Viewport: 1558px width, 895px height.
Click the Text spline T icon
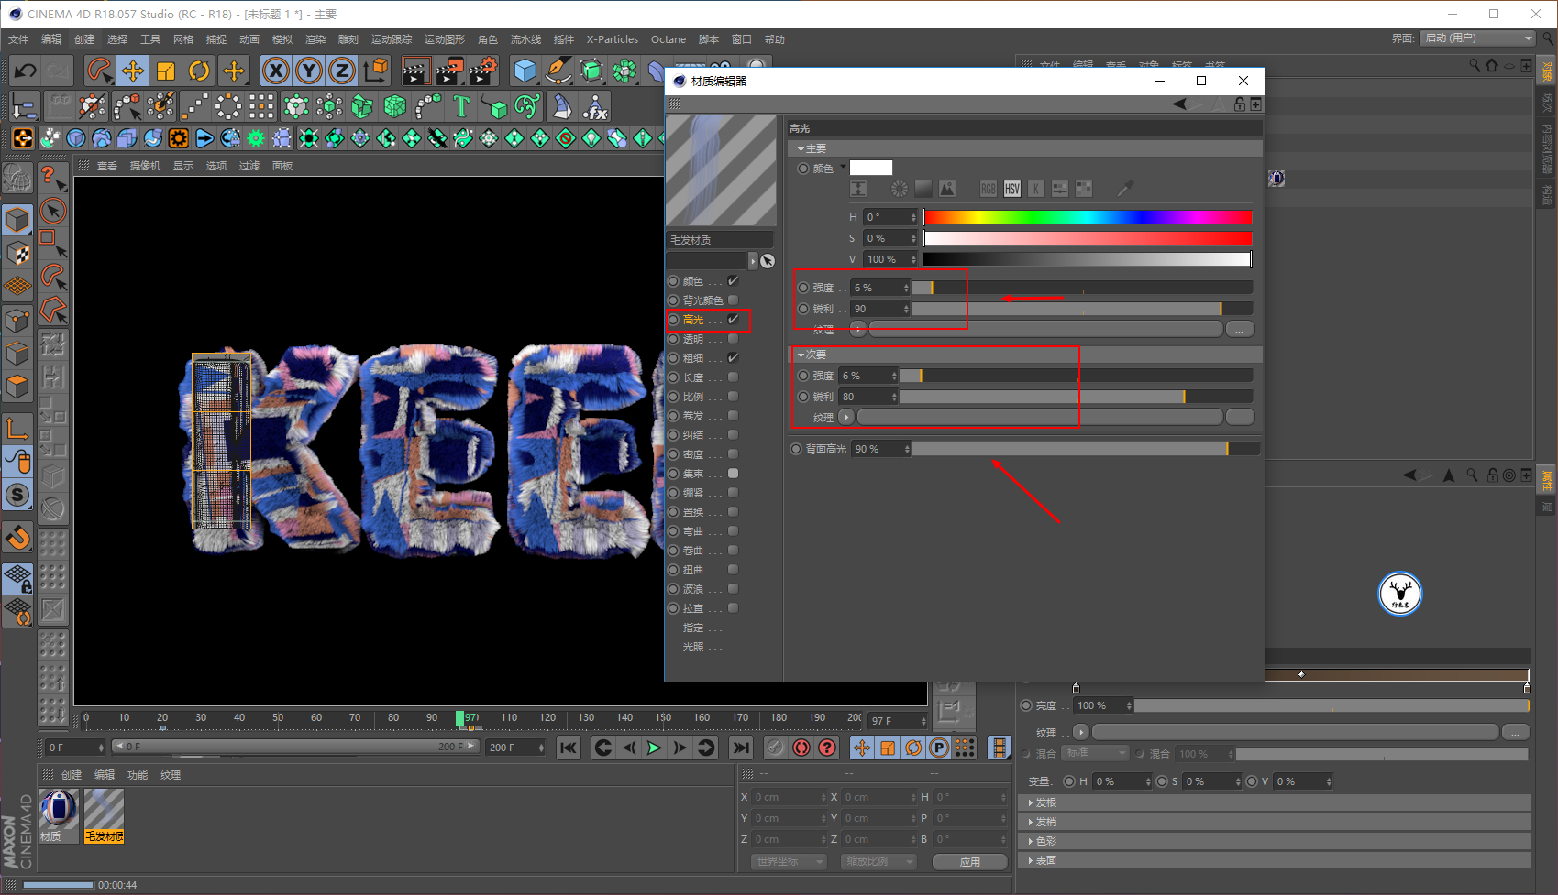[461, 107]
